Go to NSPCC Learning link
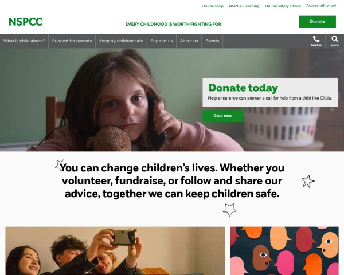Viewport: 344px width, 275px height. (x=244, y=6)
